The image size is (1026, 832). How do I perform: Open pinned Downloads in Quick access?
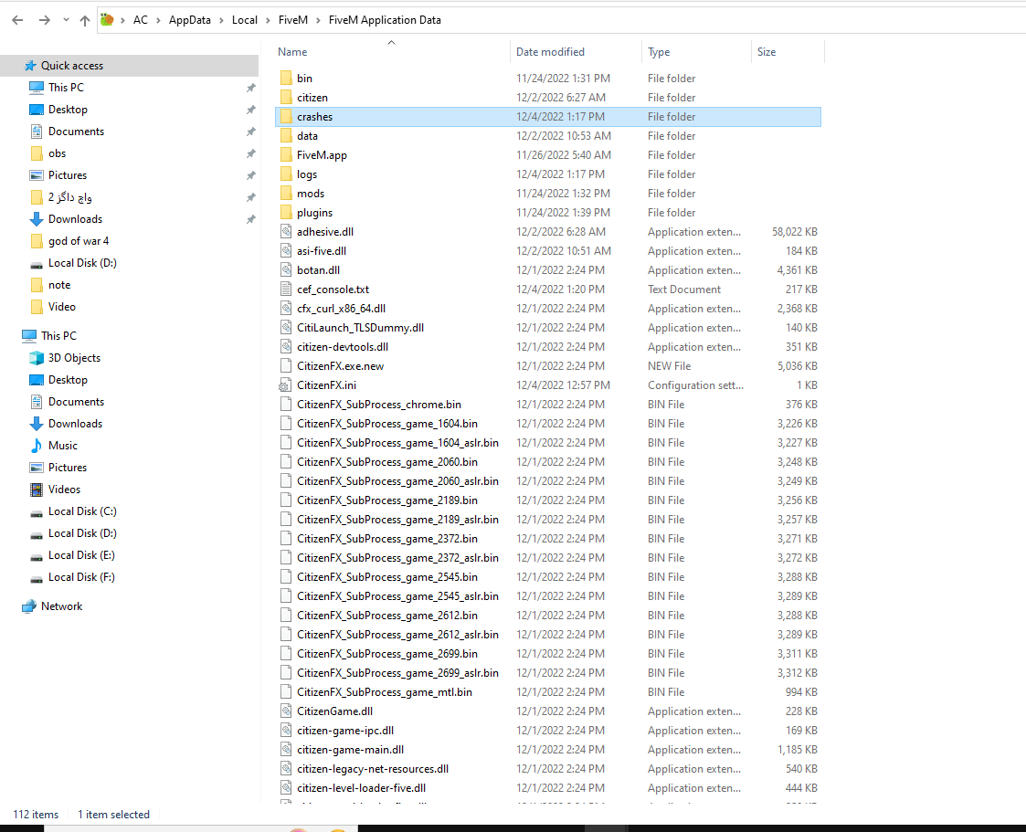coord(75,218)
